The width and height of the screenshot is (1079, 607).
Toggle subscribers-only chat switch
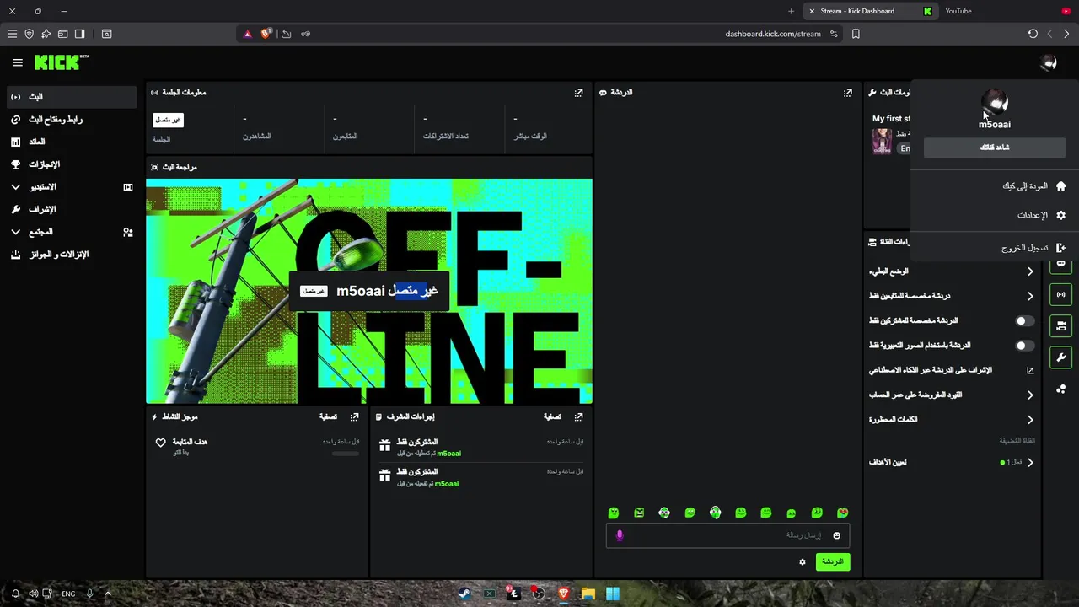pyautogui.click(x=1024, y=321)
